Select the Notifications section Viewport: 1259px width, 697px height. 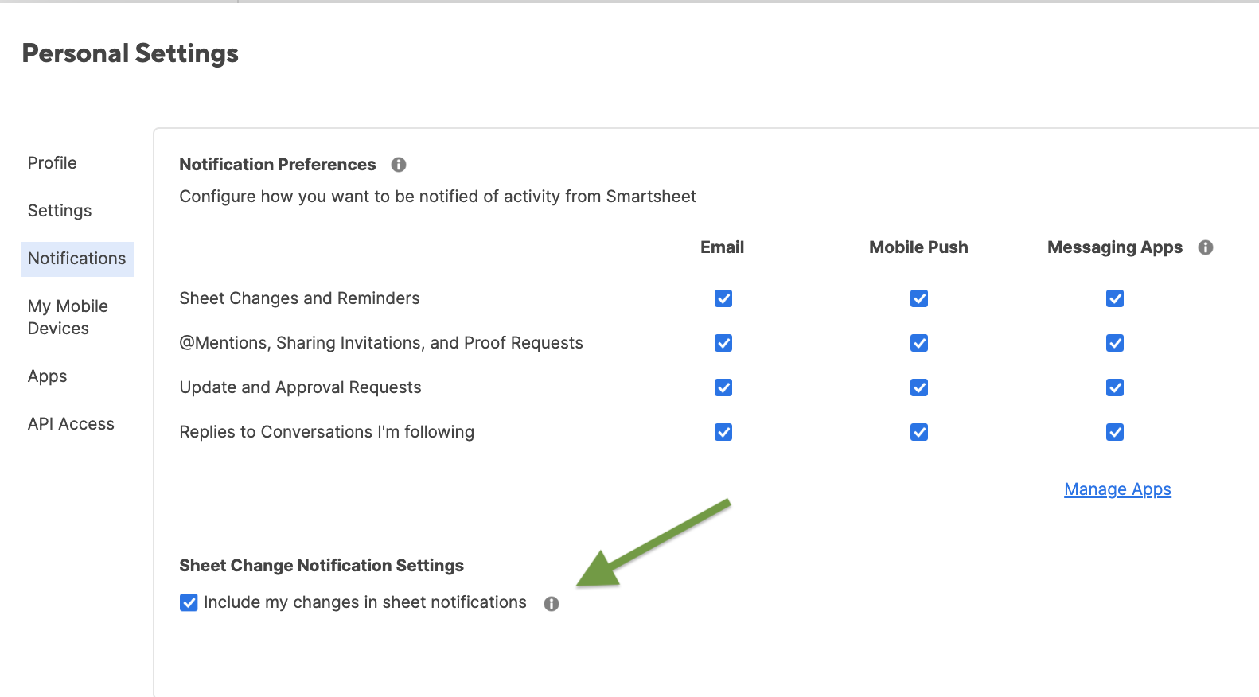(x=77, y=259)
